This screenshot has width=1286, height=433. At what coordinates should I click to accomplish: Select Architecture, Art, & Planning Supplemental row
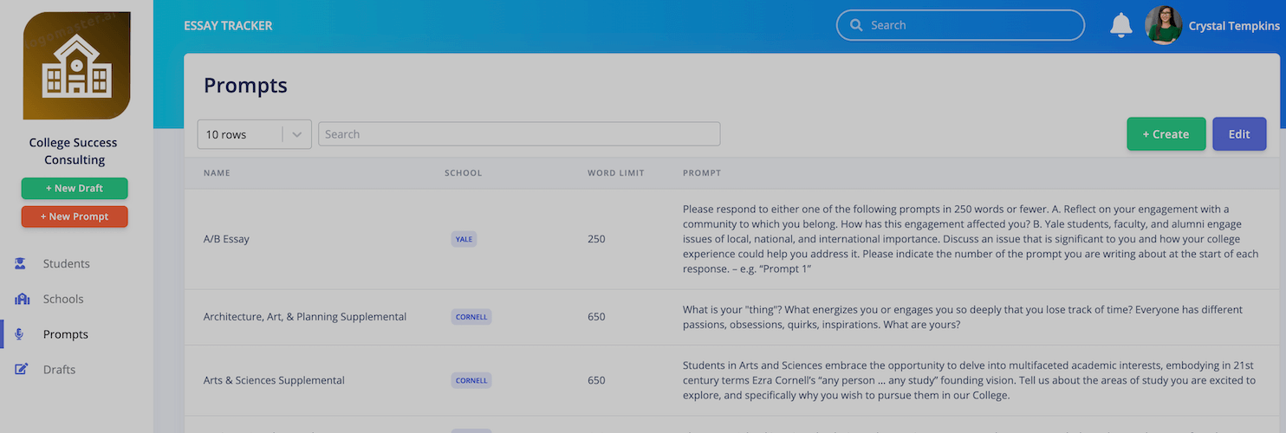coord(305,317)
